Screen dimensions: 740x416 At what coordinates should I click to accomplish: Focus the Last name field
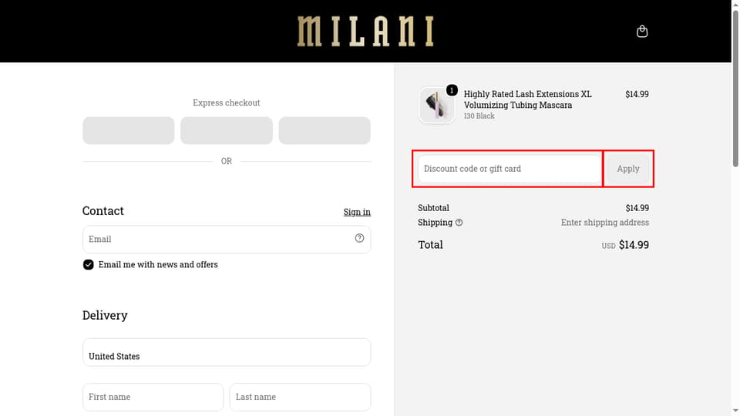coord(300,398)
